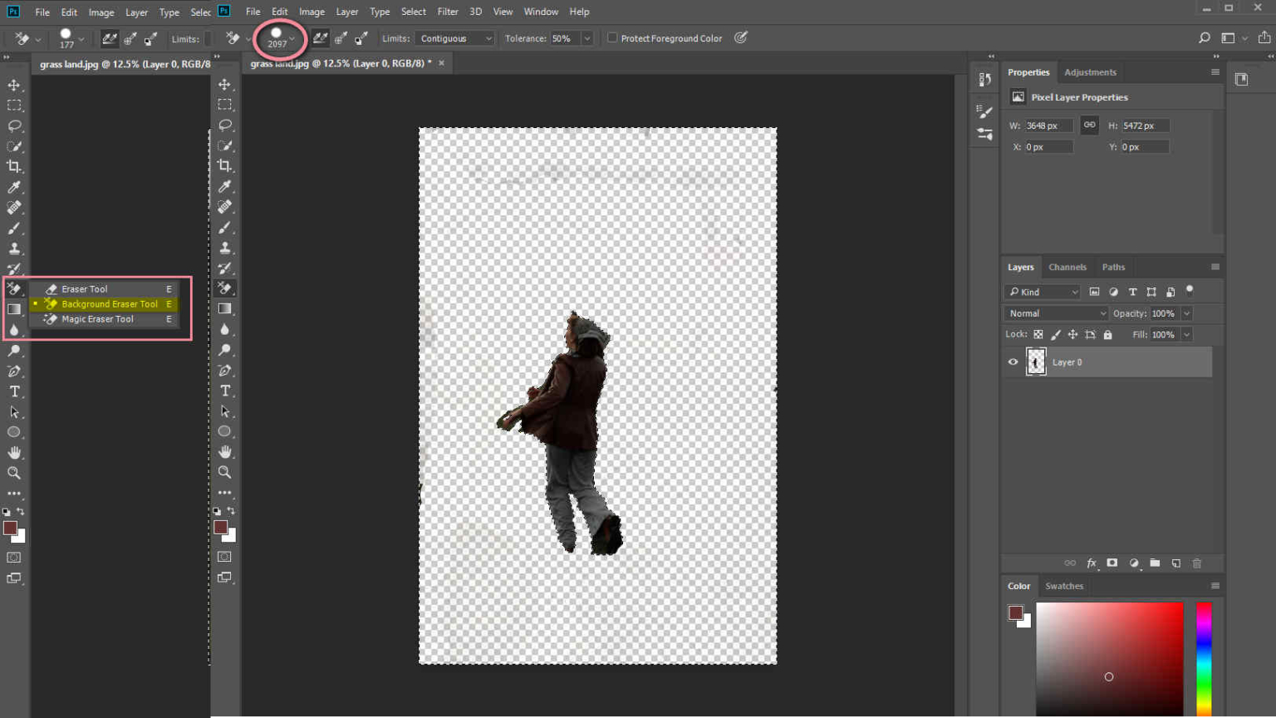The height and width of the screenshot is (718, 1276).
Task: Enable Protect Foreground Color checkbox
Action: click(x=612, y=38)
